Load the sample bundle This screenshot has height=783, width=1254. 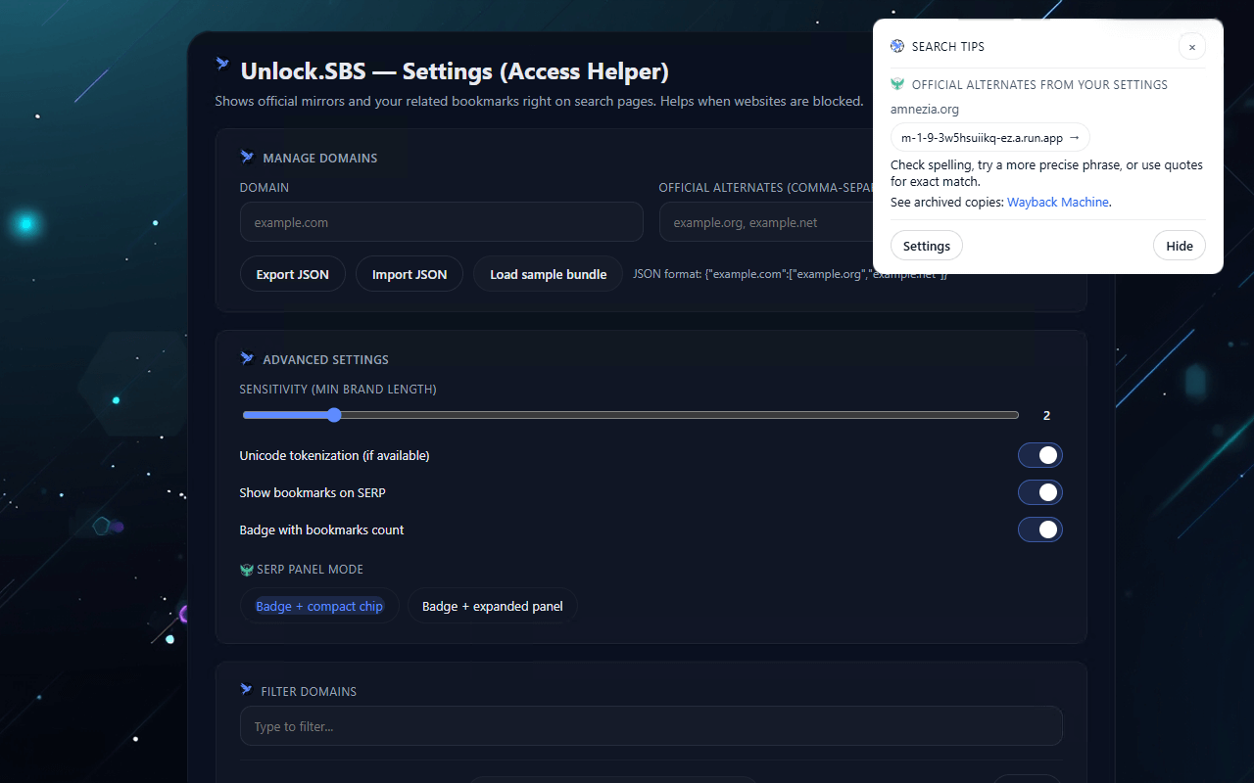click(x=549, y=274)
